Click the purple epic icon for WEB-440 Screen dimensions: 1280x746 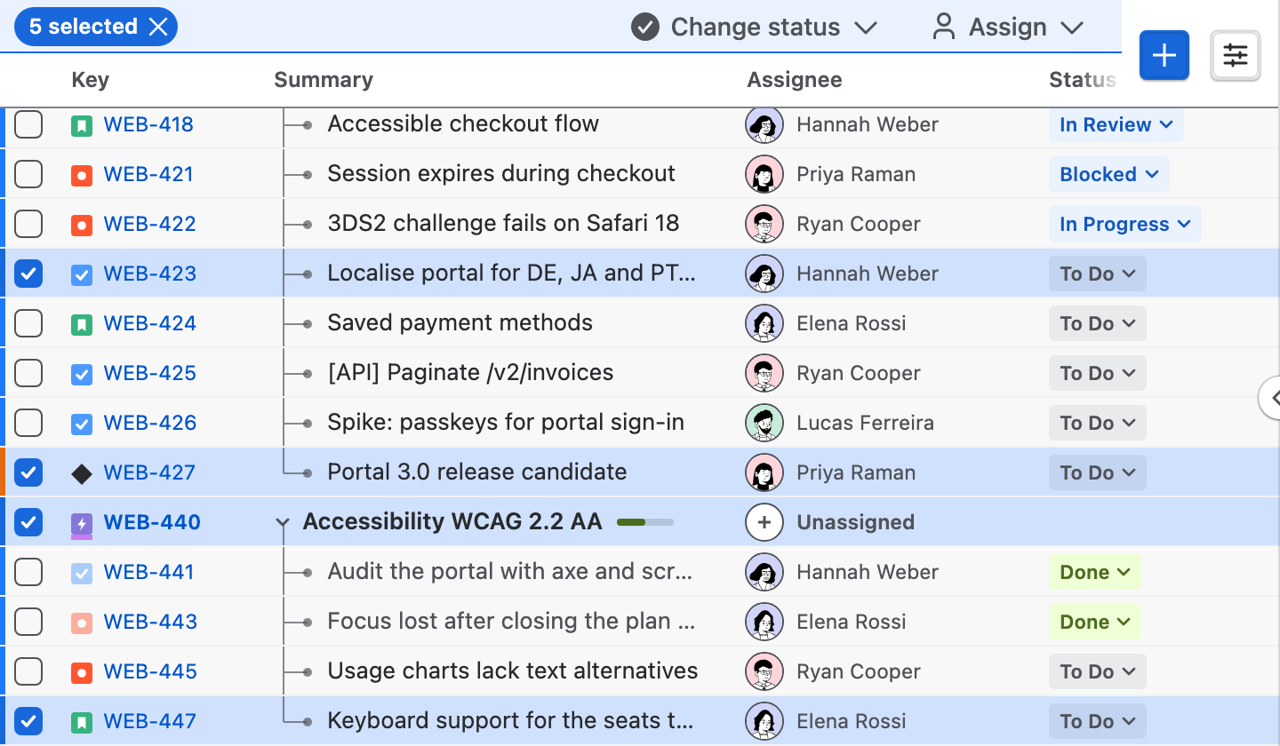pyautogui.click(x=82, y=524)
